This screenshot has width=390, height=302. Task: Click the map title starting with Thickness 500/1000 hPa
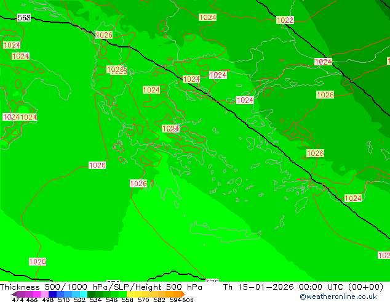click(101, 287)
